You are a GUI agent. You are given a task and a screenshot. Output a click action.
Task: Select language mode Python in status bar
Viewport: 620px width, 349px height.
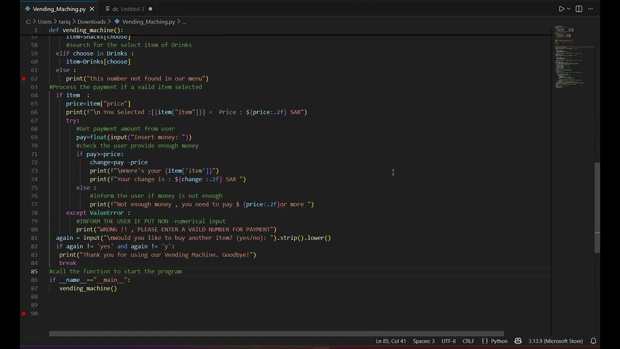pos(499,341)
